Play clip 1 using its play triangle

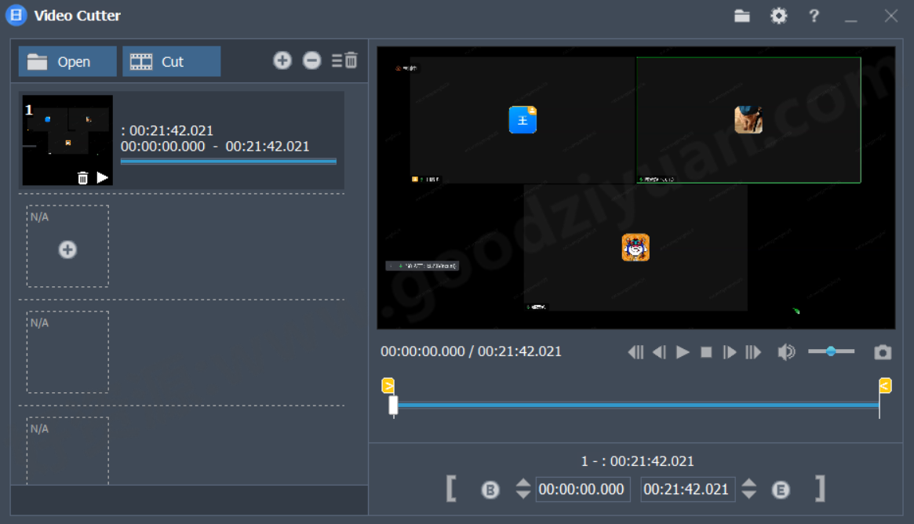point(103,178)
